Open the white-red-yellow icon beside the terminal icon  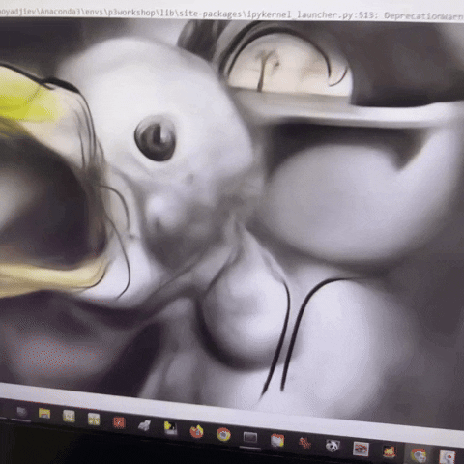277,440
